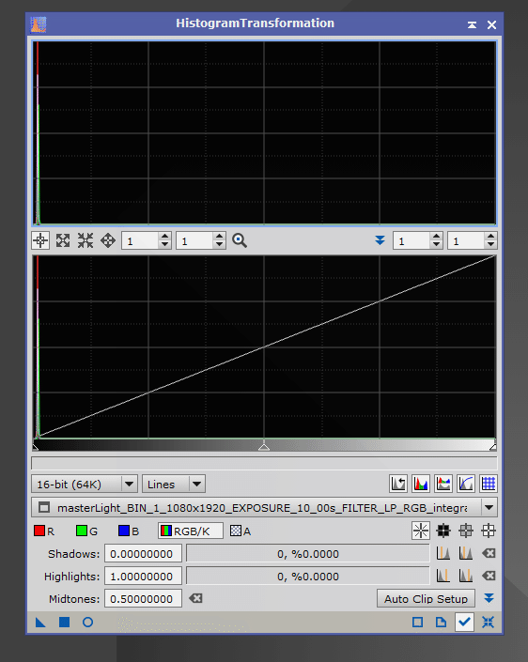Click the midtones balance slider triangle
The width and height of the screenshot is (528, 662).
[x=264, y=446]
